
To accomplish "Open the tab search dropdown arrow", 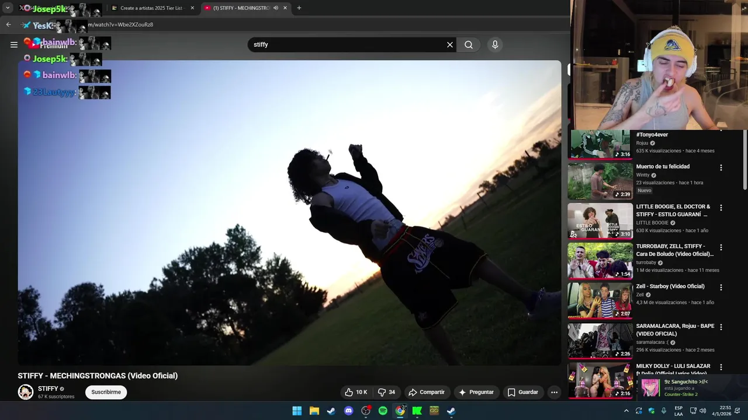I will (8, 8).
